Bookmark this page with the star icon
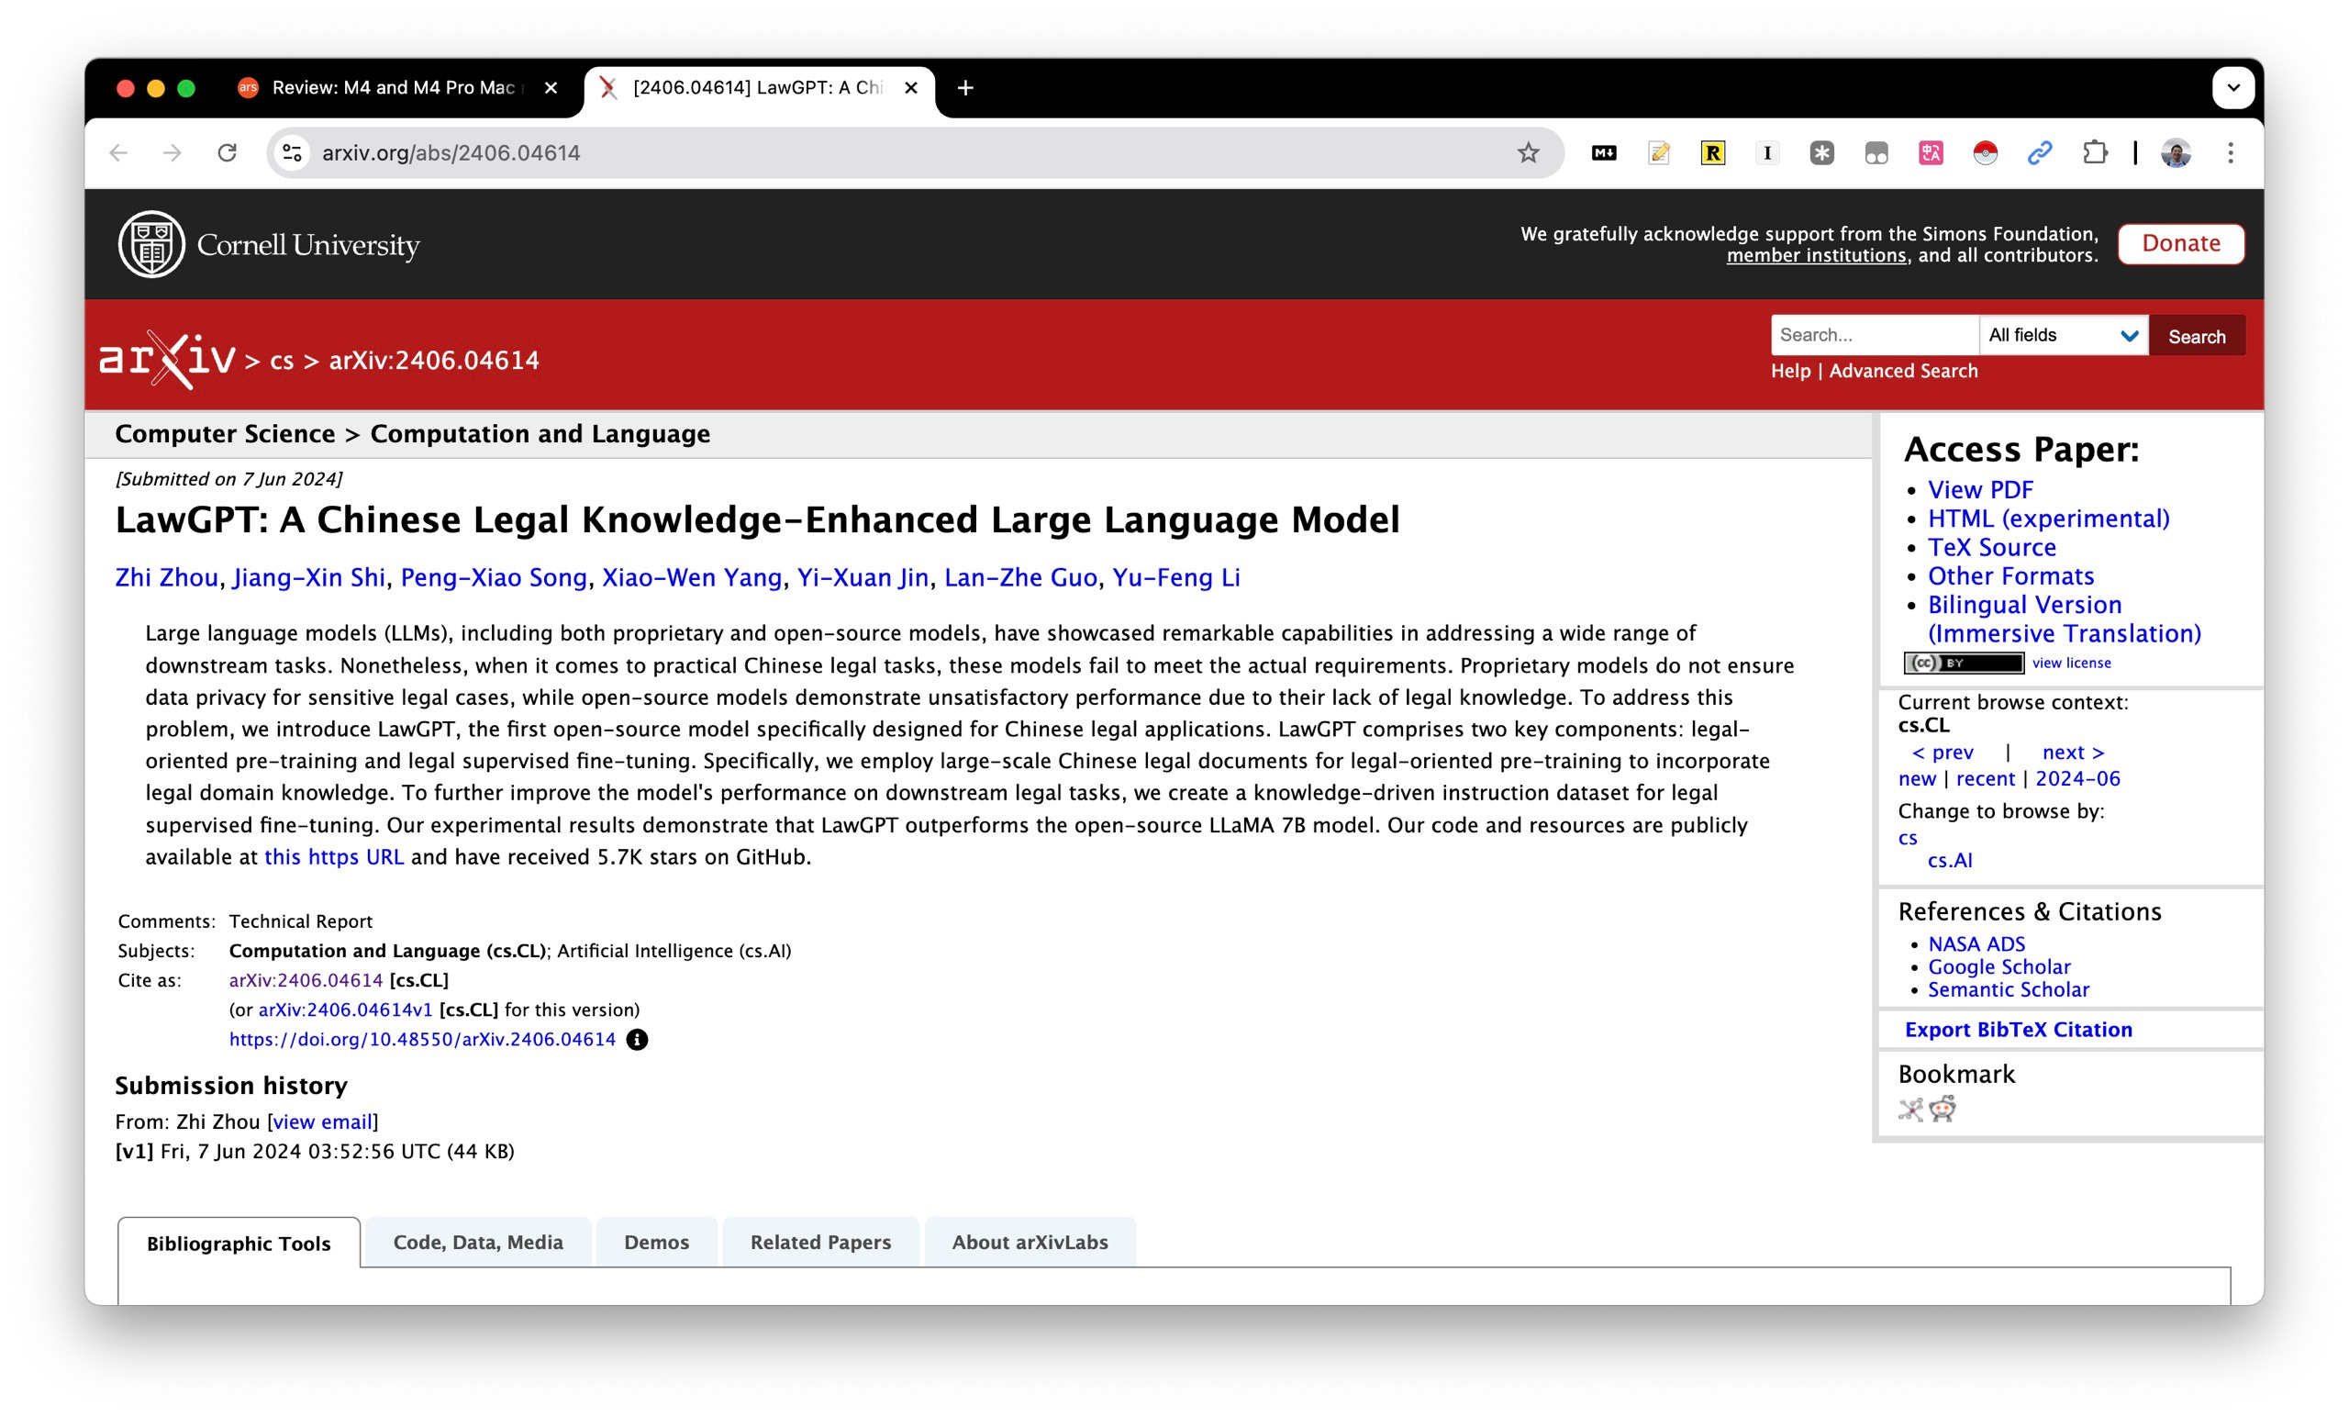 (1528, 152)
